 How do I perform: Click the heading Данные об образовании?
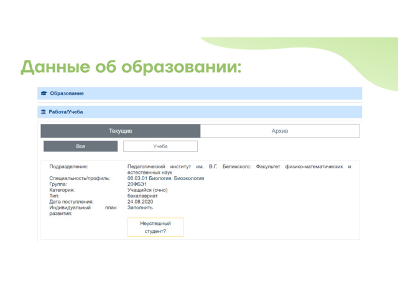[131, 67]
